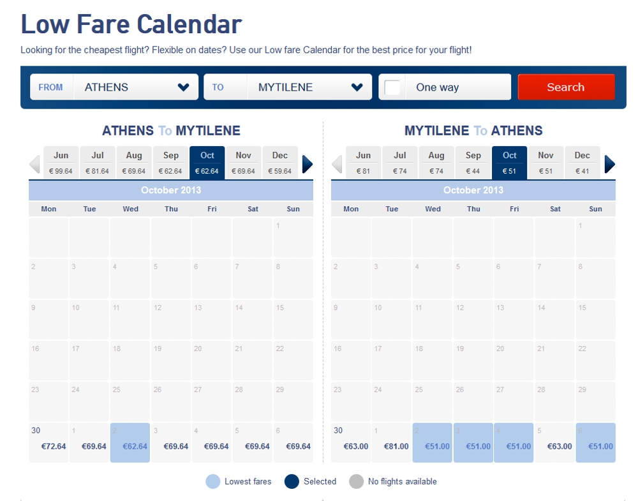Select Sep €62.64 tab for Athens to Mytilene
The image size is (638, 501).
coord(170,162)
